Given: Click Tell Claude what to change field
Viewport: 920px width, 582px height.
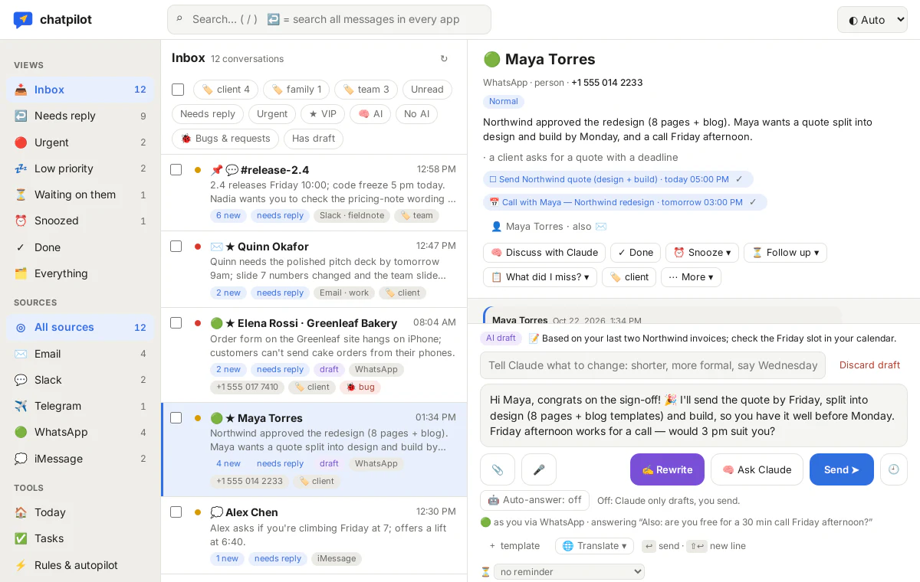Looking at the screenshot, I should [x=652, y=365].
